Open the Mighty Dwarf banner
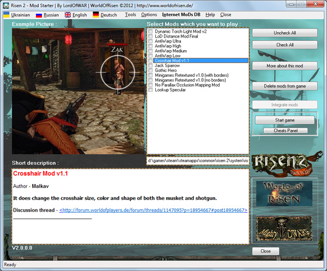Image resolution: width=327 pixels, height=271 pixels. pos(284,229)
